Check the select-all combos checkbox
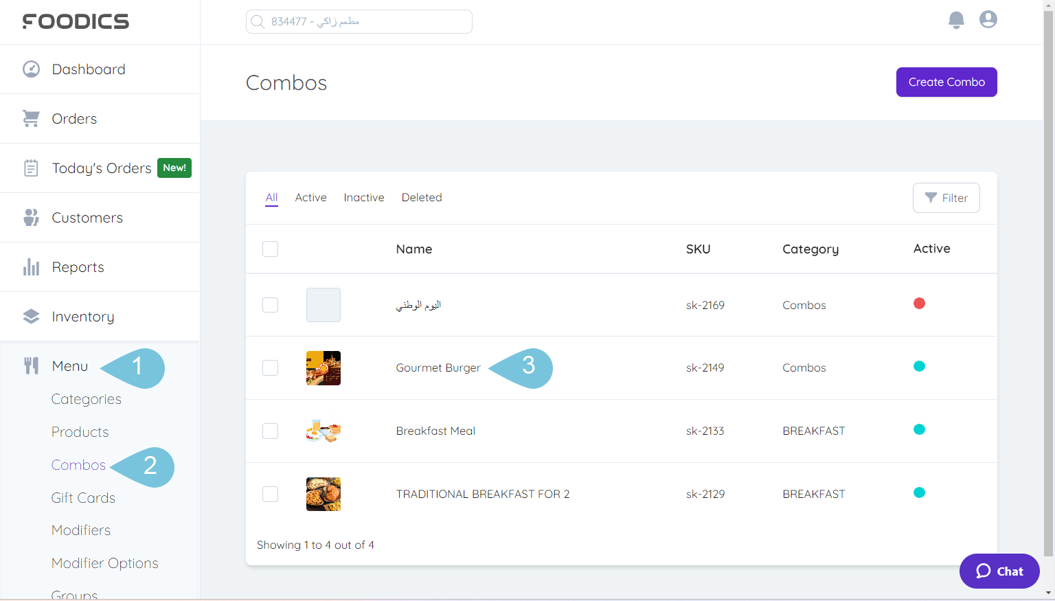1055x601 pixels. (x=270, y=249)
